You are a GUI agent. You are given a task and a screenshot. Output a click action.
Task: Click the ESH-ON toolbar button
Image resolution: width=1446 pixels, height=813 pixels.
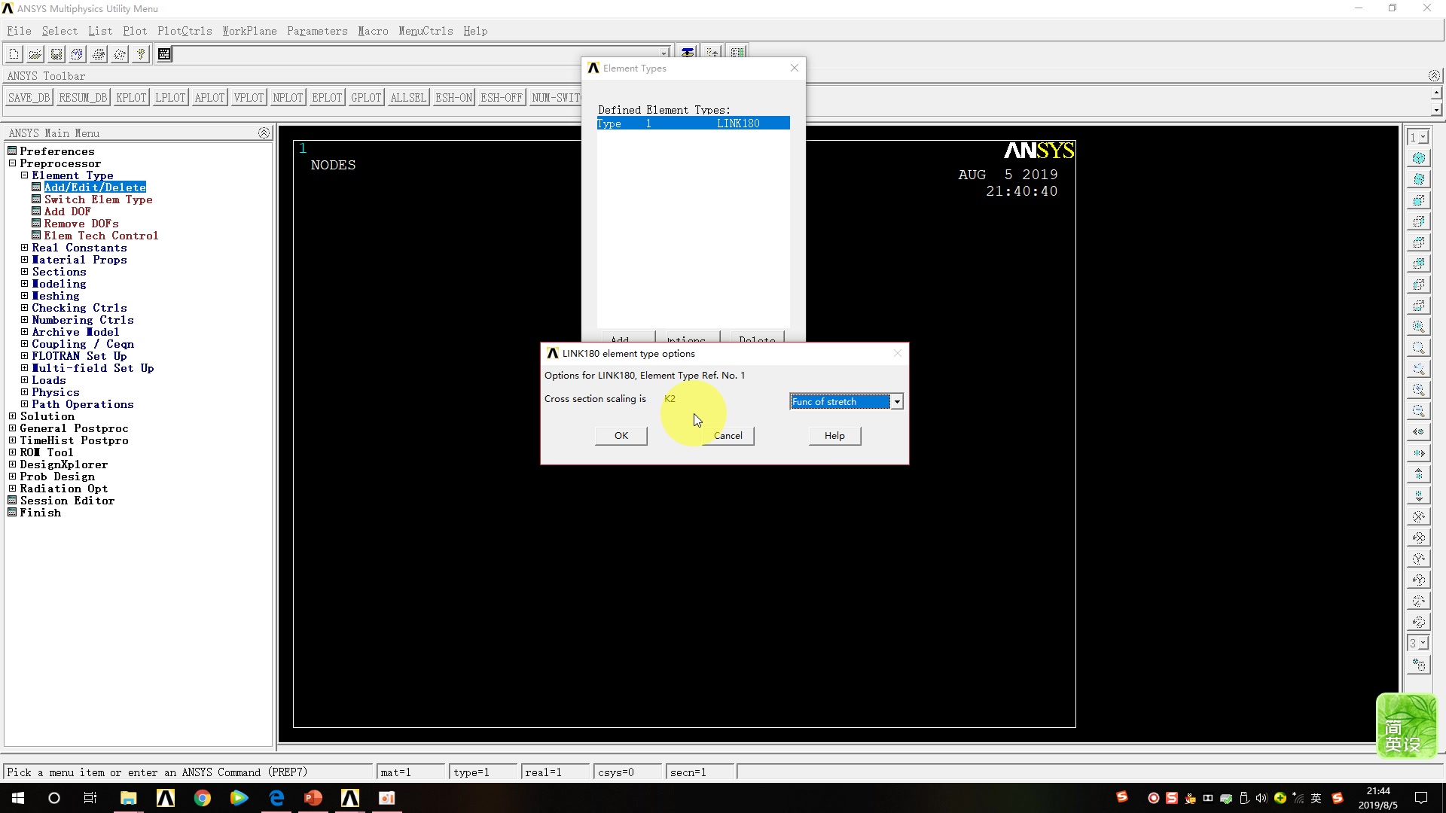453,98
